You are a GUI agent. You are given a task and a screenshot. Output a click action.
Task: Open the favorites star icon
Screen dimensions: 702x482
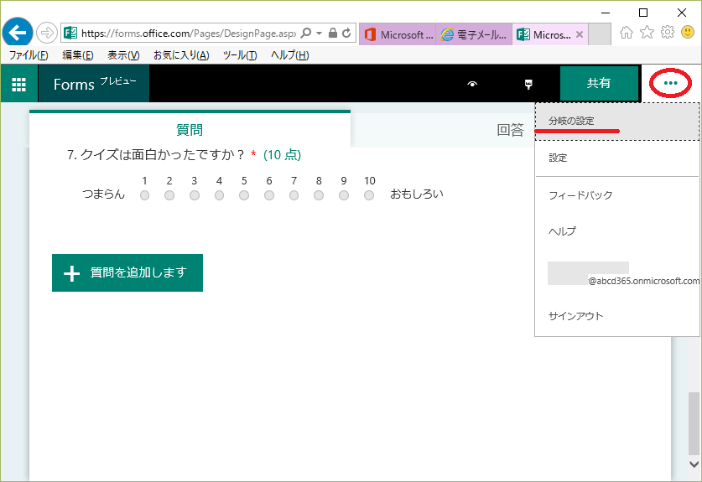tap(647, 33)
